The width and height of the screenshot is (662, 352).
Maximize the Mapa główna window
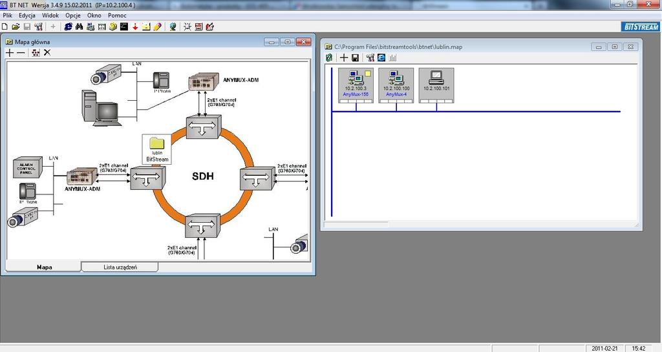click(288, 42)
